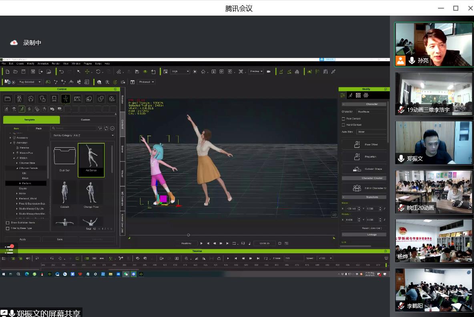Click the toolbar eye visibility icon
Viewport: 474px width, 317px height.
(x=145, y=72)
